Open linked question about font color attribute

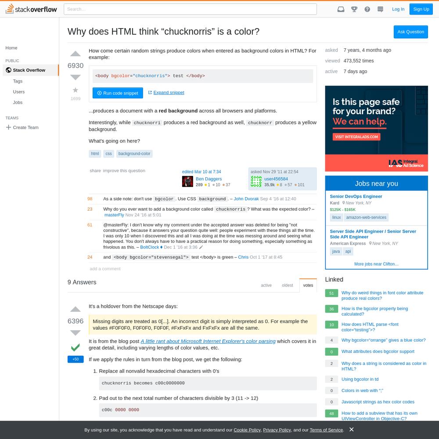click(x=382, y=295)
